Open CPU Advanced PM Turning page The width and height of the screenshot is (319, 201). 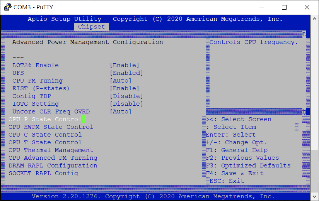53,158
